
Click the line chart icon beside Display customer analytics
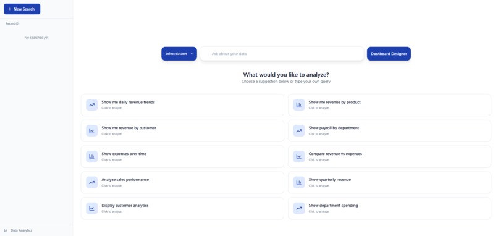(92, 208)
